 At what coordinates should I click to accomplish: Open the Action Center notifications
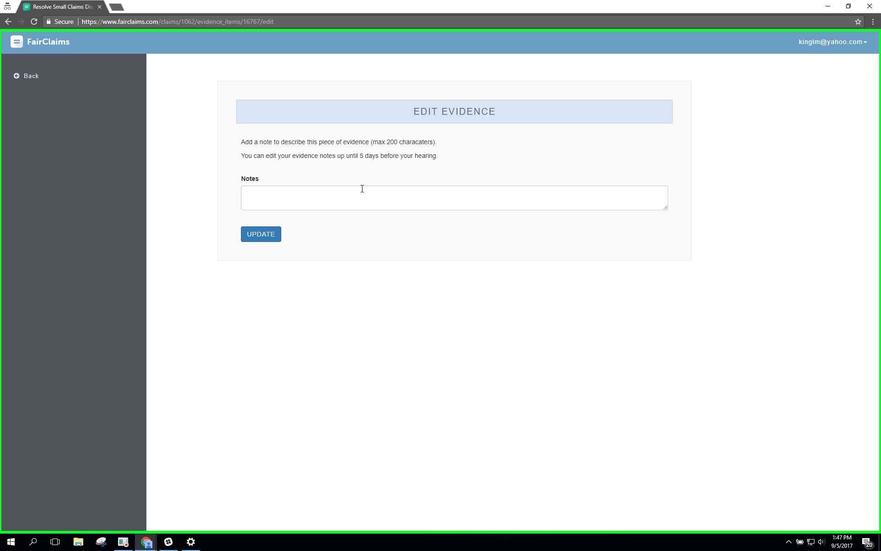pos(866,542)
